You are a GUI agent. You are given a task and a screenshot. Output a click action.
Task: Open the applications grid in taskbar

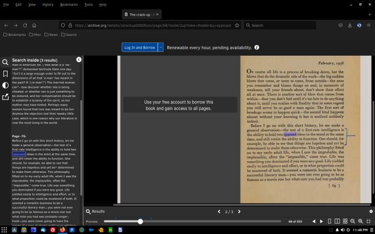[x=4, y=230]
